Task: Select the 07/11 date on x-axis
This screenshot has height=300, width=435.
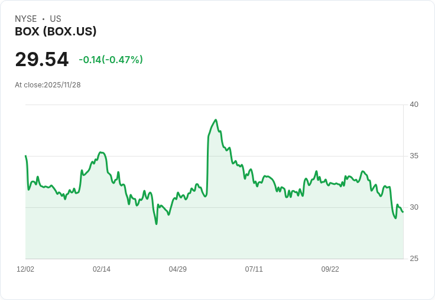Action: coord(254,269)
